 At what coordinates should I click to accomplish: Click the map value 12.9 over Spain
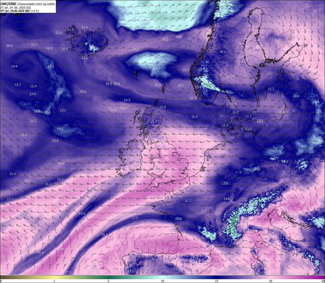point(194,259)
